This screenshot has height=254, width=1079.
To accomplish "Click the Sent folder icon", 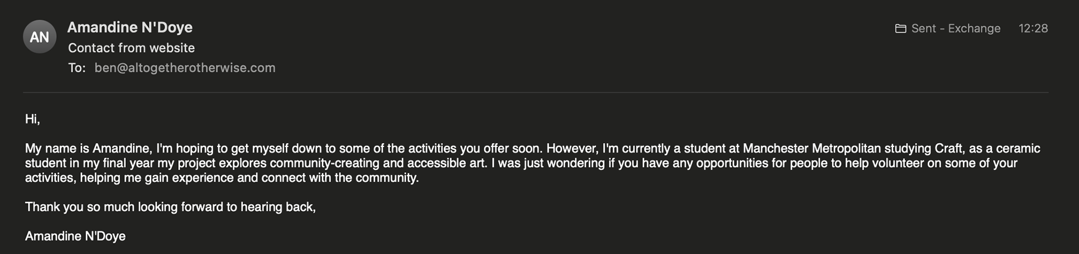I will tap(900, 29).
